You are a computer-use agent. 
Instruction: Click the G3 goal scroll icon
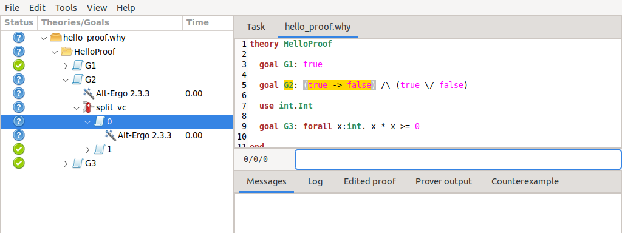click(77, 163)
